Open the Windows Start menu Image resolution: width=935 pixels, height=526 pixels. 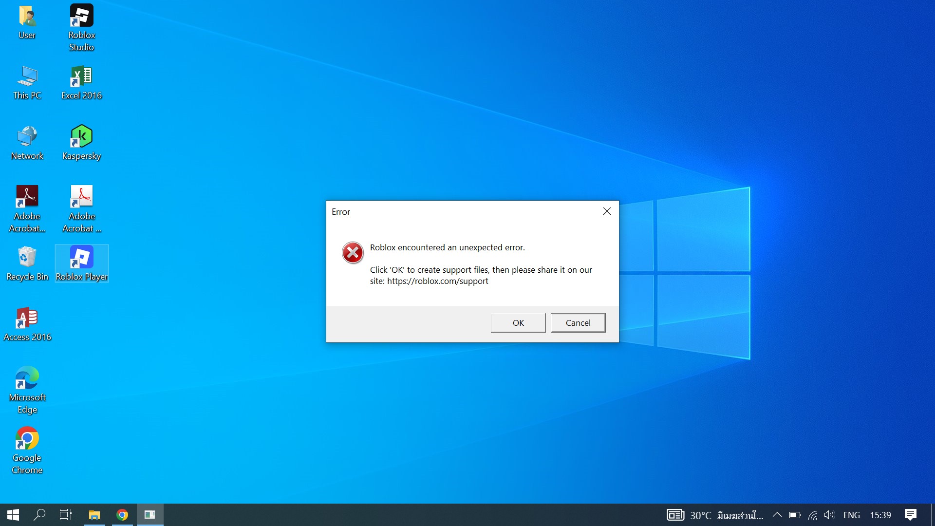click(x=13, y=515)
